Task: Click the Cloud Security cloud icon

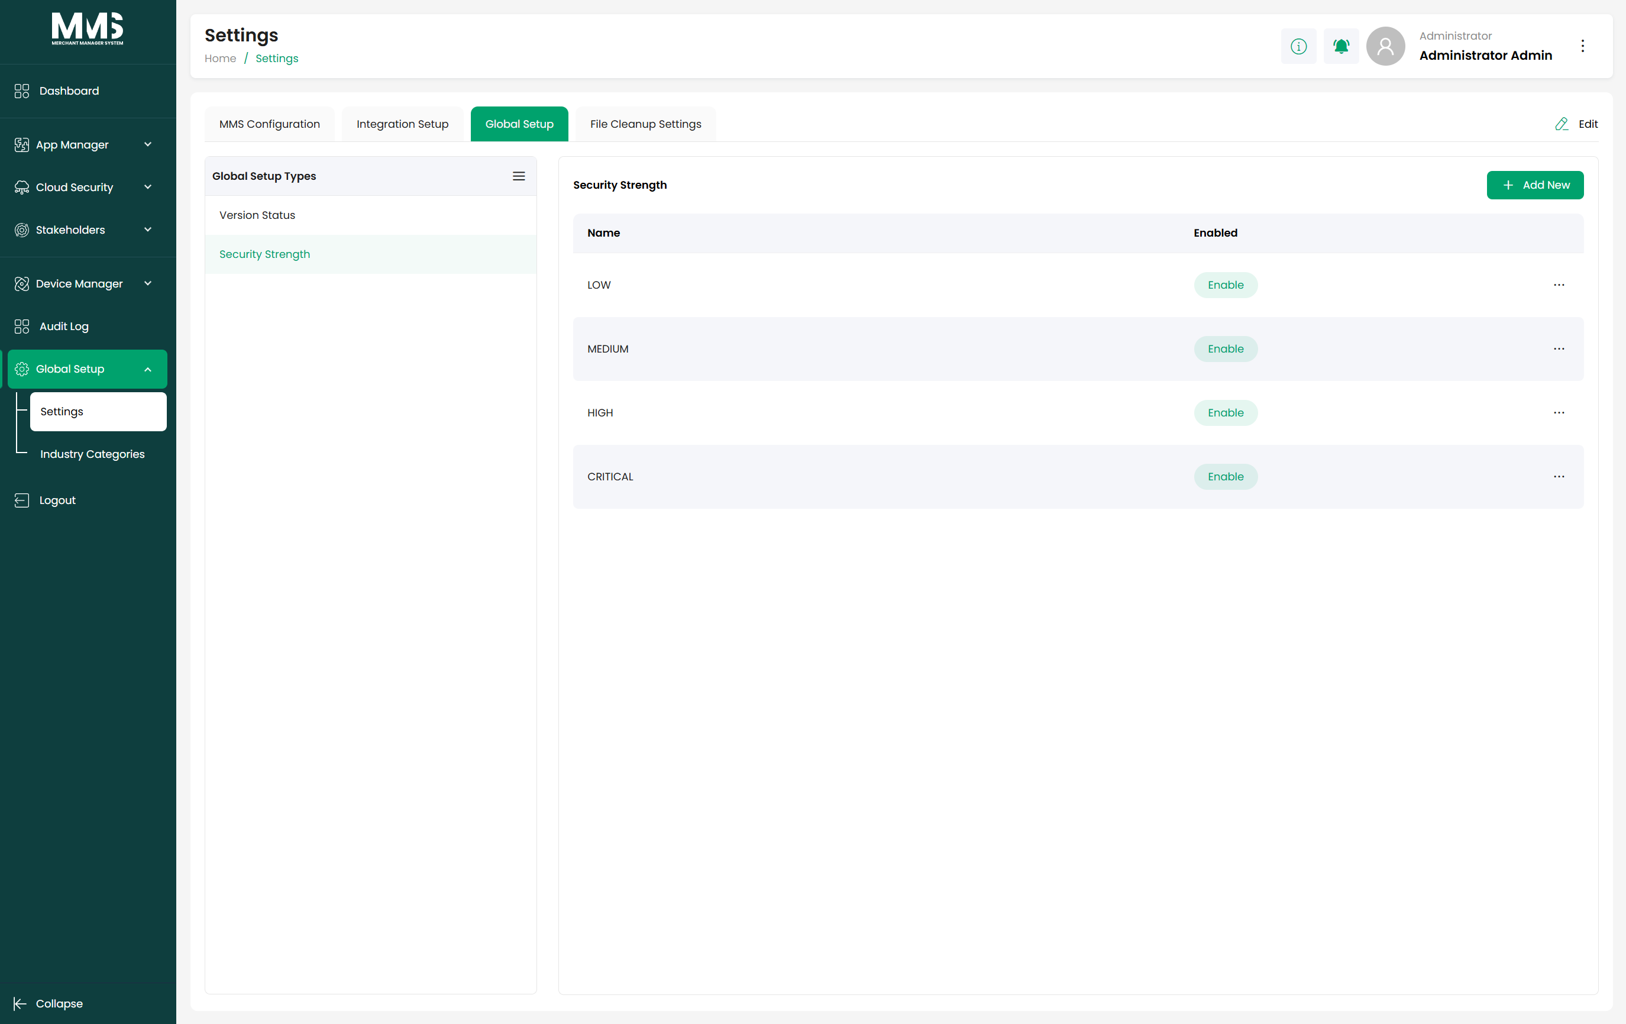Action: point(22,187)
